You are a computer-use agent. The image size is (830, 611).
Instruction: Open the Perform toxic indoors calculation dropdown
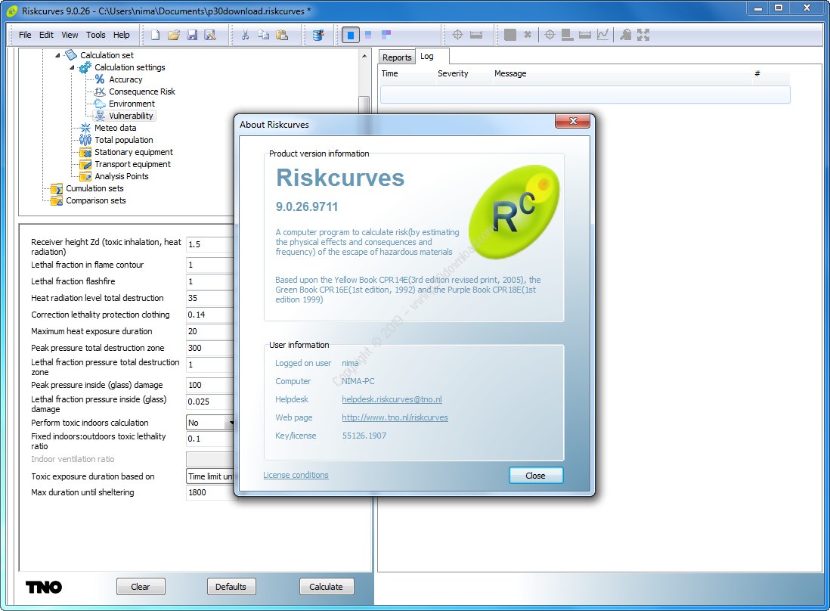point(231,423)
